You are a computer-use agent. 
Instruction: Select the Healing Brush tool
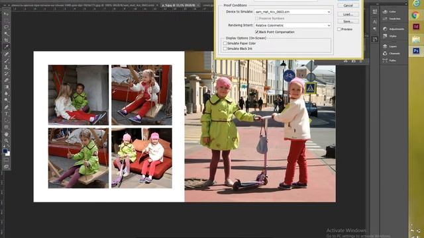click(6, 54)
